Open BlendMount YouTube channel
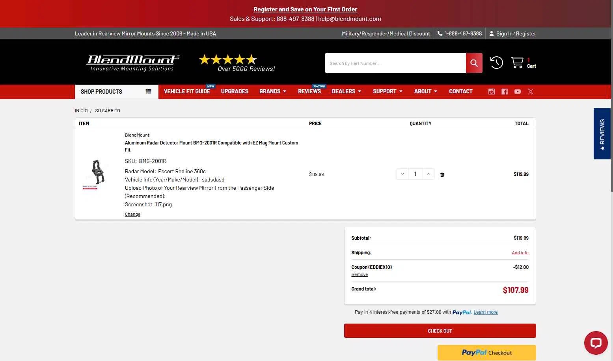613x361 pixels. (x=517, y=92)
